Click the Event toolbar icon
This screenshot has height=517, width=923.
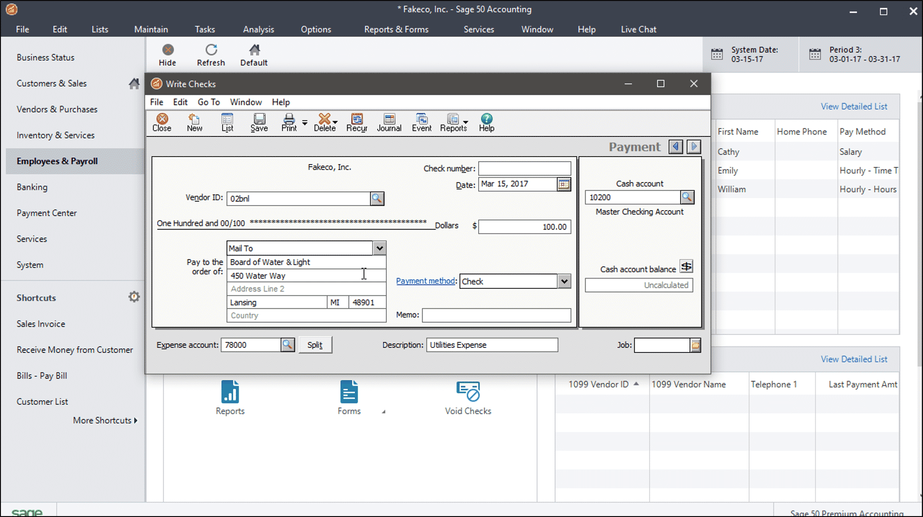click(x=421, y=123)
